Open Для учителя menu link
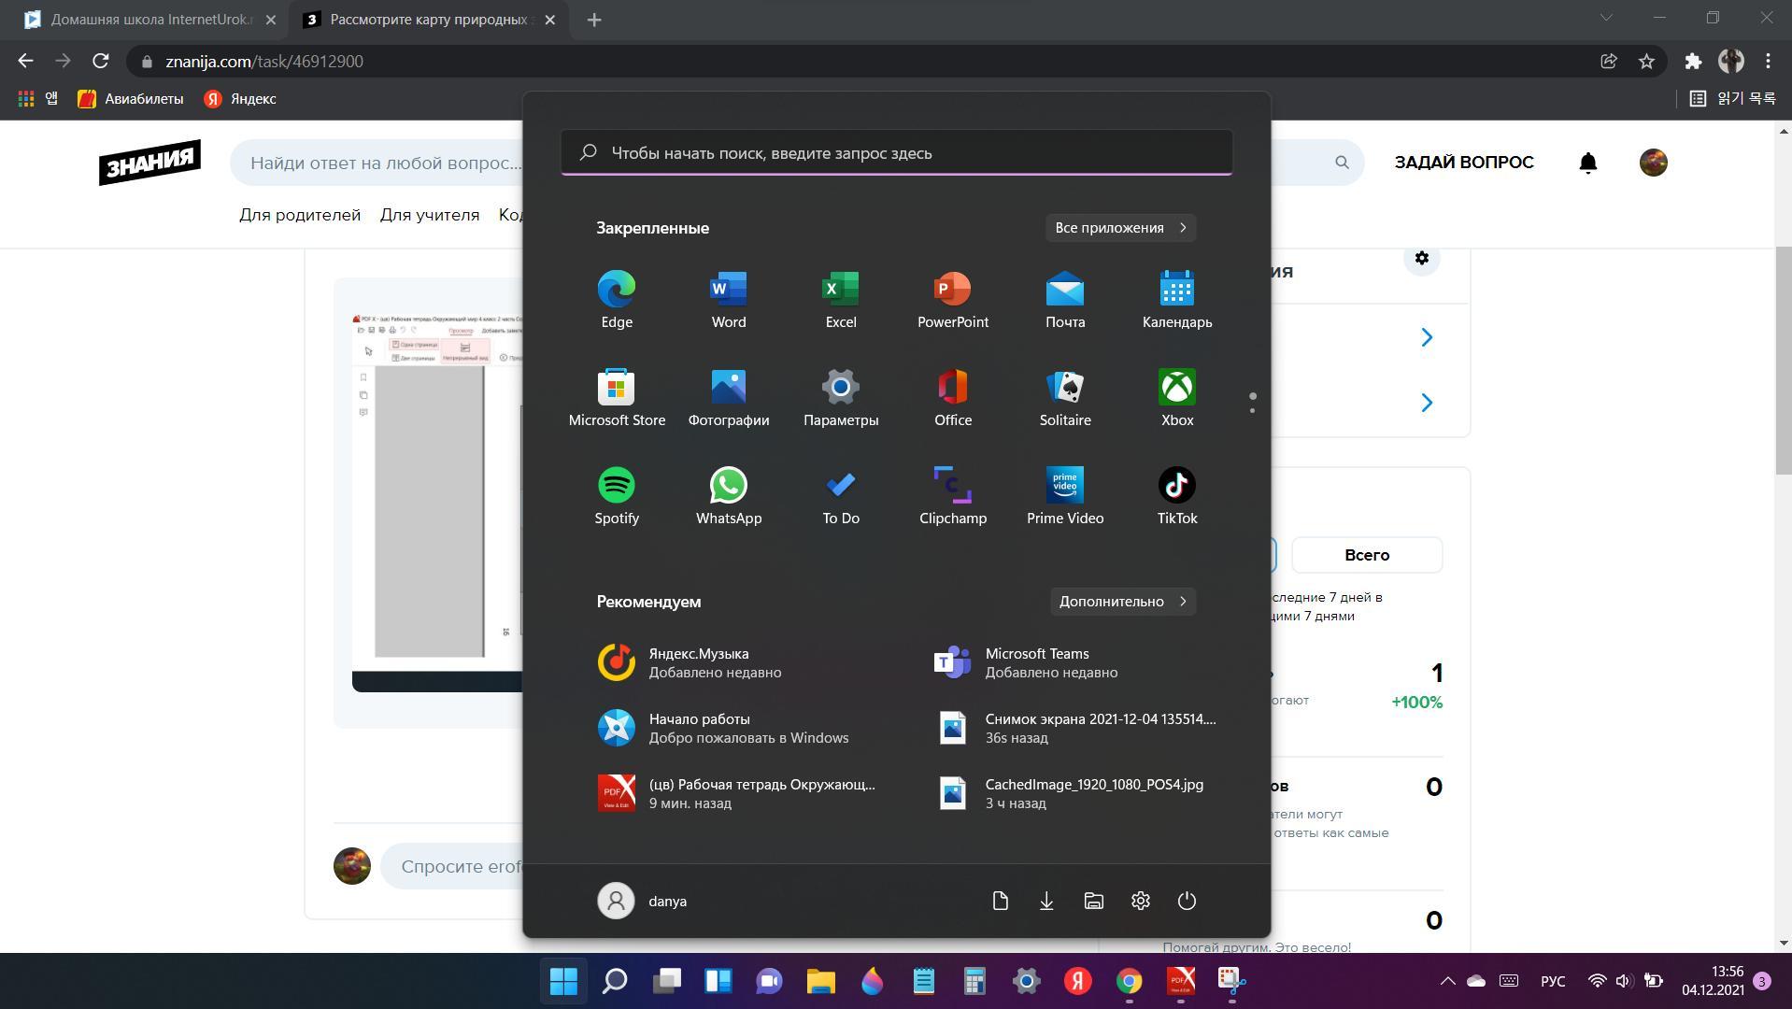 pos(430,215)
